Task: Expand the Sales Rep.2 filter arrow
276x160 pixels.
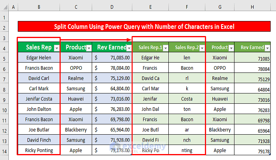Action: (202, 48)
